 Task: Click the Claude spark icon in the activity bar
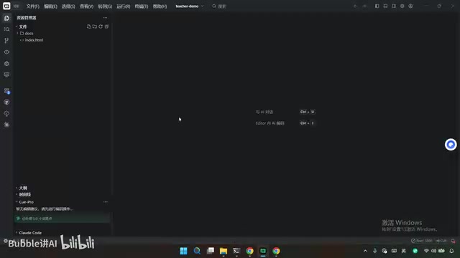pos(6,125)
